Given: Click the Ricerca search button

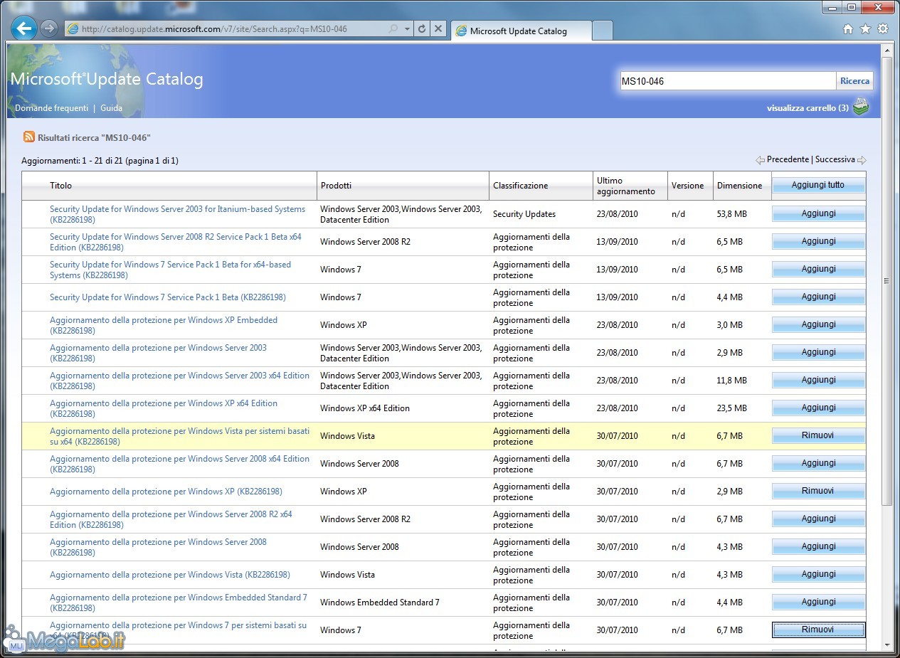Looking at the screenshot, I should pos(854,81).
